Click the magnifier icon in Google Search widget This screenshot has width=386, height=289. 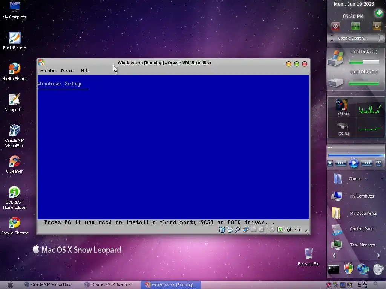tap(381, 38)
